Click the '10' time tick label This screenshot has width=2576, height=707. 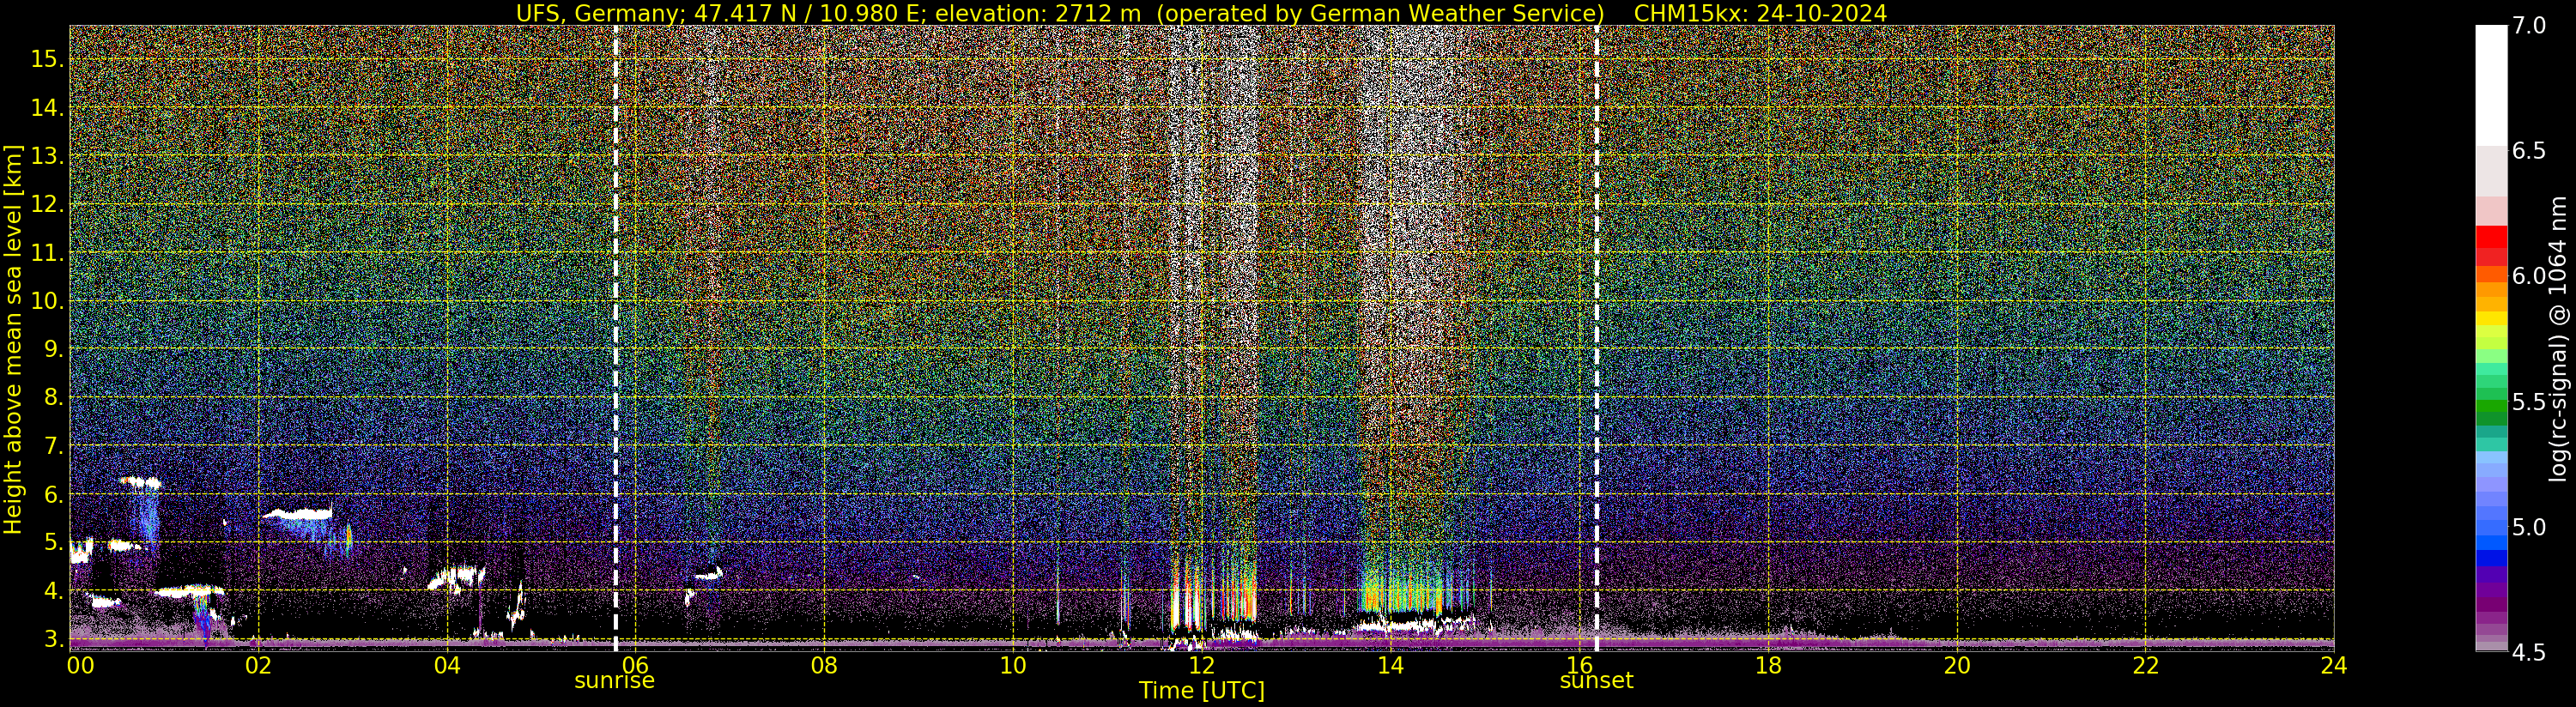click(x=1013, y=665)
